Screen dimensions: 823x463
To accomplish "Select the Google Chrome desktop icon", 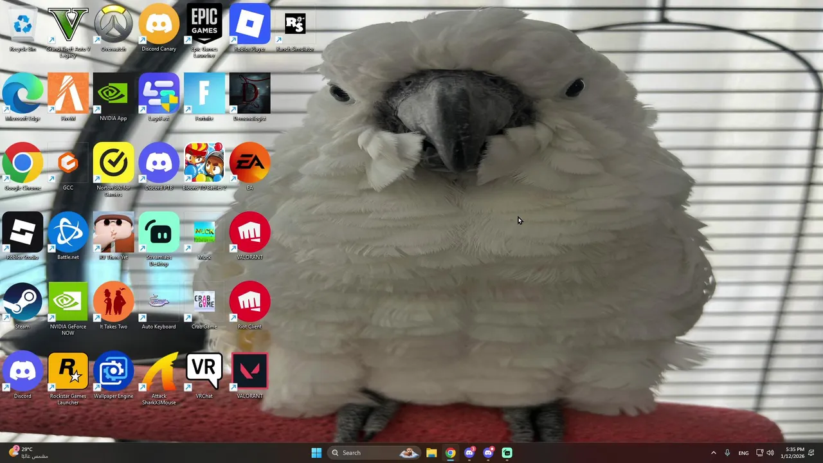I will click(23, 168).
